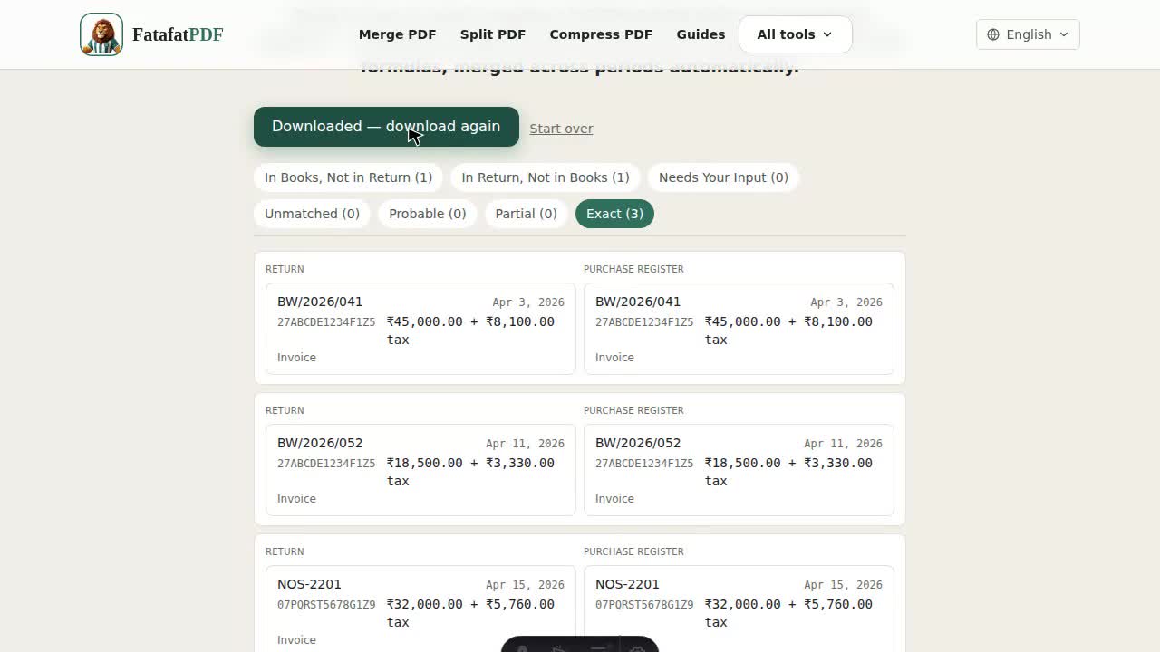Click BW/2026/052 in the Purchase Register card
Viewport: 1160px width, 652px height.
click(638, 443)
